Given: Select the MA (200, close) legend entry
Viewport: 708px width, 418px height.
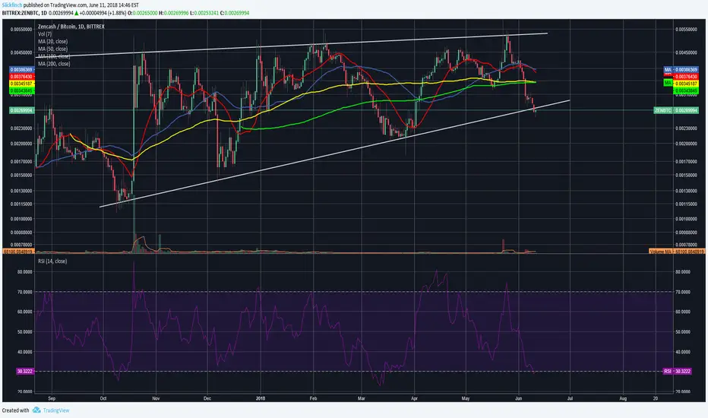Looking at the screenshot, I should point(54,64).
